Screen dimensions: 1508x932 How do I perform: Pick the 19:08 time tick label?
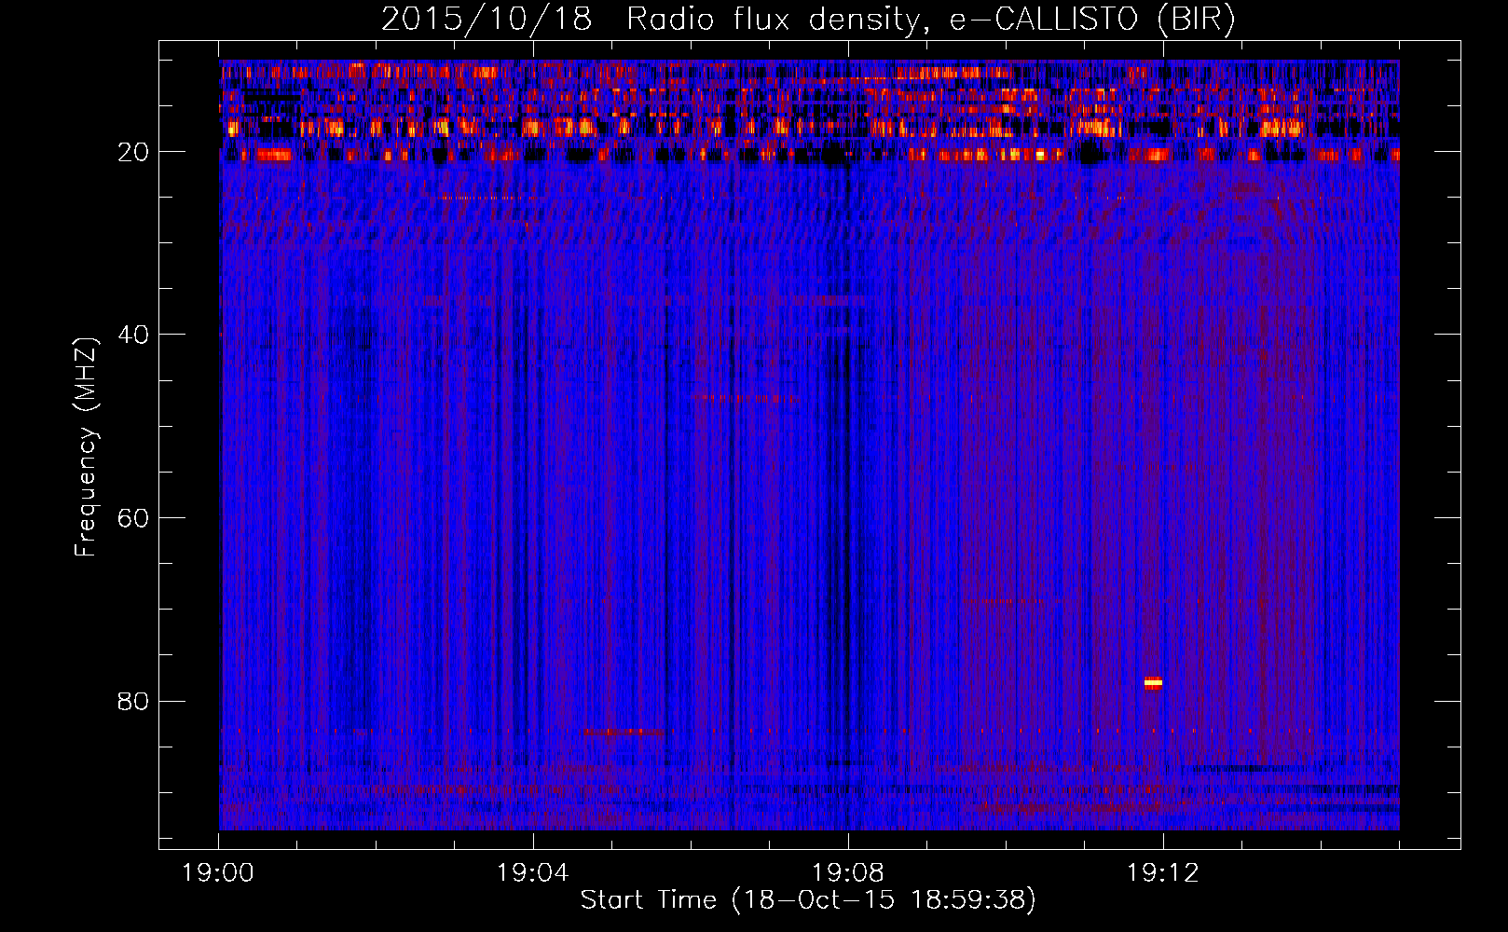click(848, 873)
